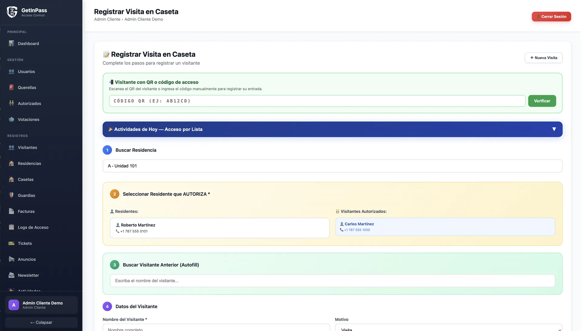Viewport: 582px width, 331px height.
Task: Click the Anuncios megaphone icon
Action: point(12,259)
